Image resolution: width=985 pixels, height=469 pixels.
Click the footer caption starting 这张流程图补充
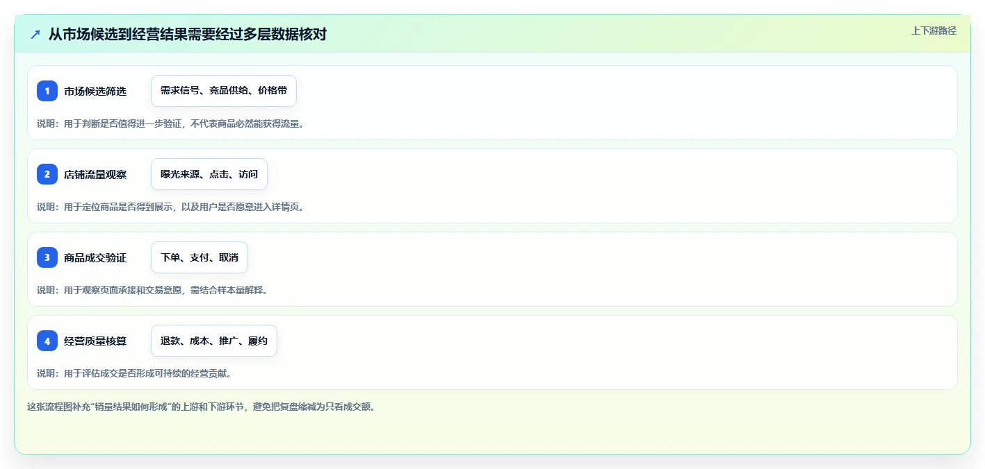point(202,407)
